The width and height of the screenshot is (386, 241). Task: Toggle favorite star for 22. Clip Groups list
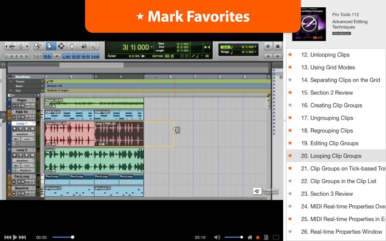tap(290, 181)
